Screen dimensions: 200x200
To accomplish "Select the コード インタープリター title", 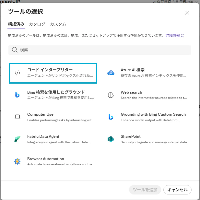I will (x=50, y=70).
